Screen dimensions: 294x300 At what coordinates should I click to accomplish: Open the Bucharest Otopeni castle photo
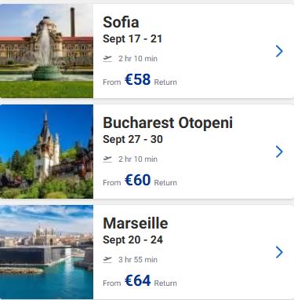pyautogui.click(x=46, y=152)
